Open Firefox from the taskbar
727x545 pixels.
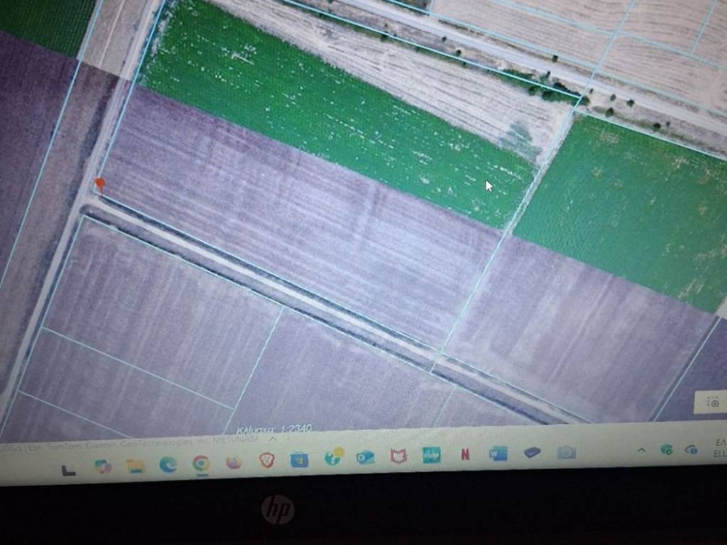[234, 463]
